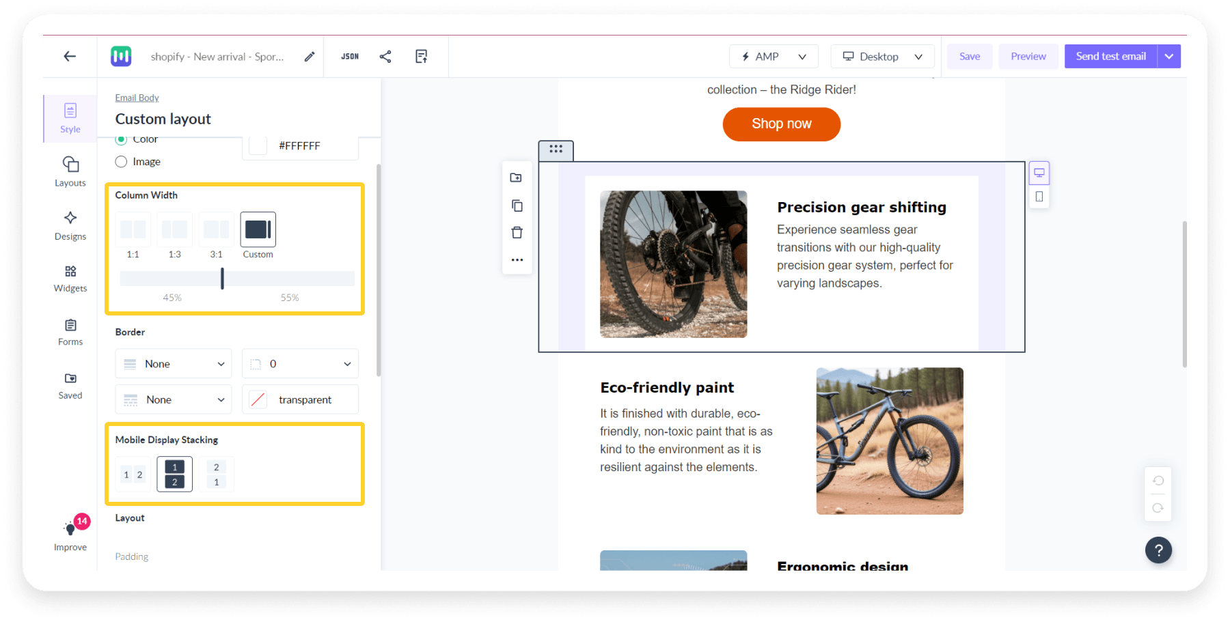Click the export template icon

coord(422,56)
